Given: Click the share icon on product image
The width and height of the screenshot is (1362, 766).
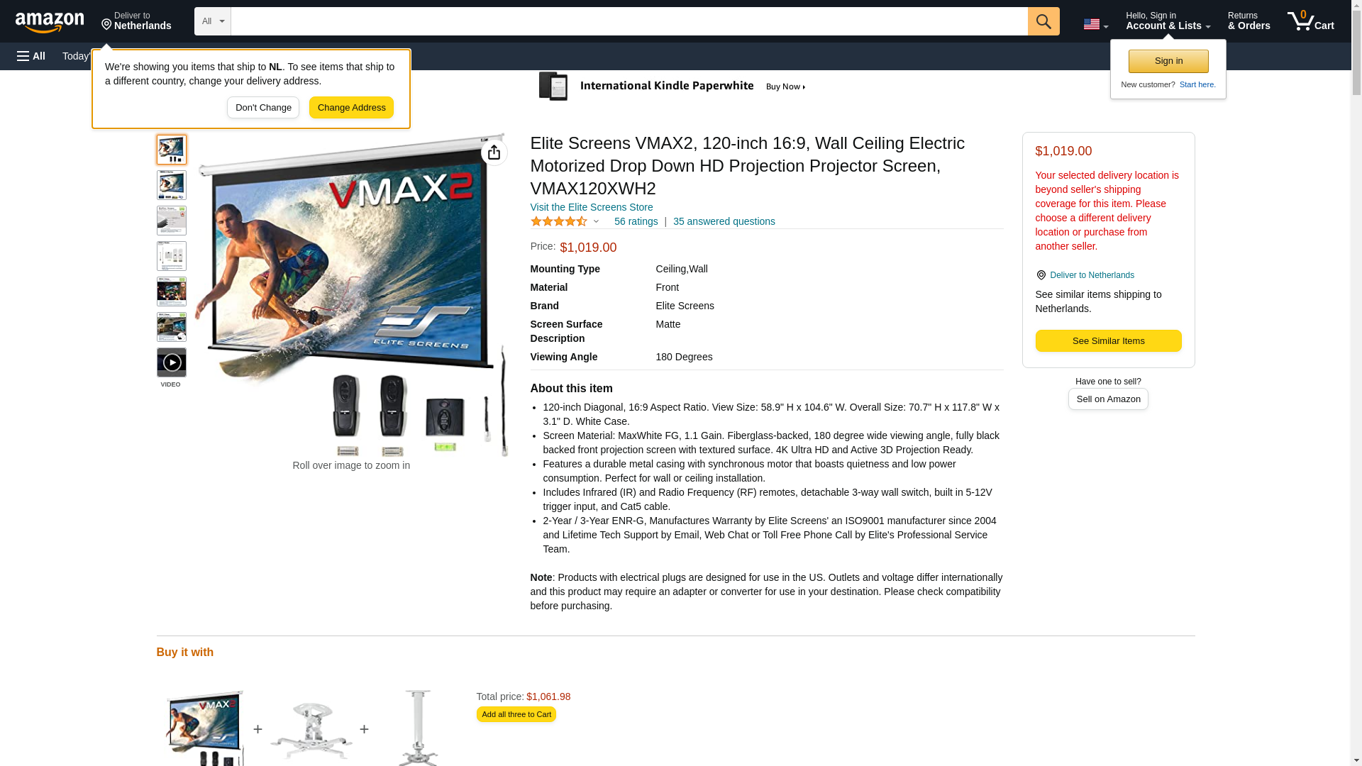Looking at the screenshot, I should pos(494,152).
